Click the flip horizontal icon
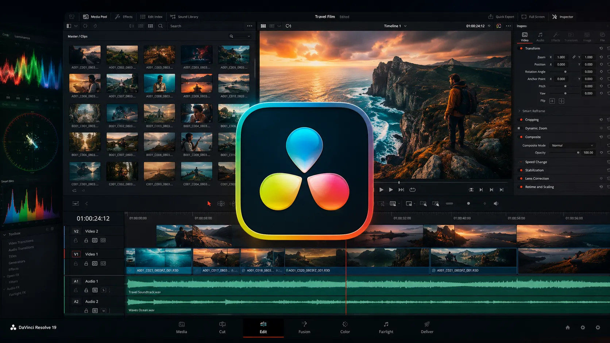The height and width of the screenshot is (343, 610). (x=552, y=101)
